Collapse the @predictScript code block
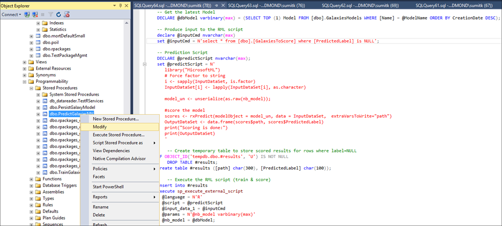The image size is (502, 226). [x=144, y=64]
